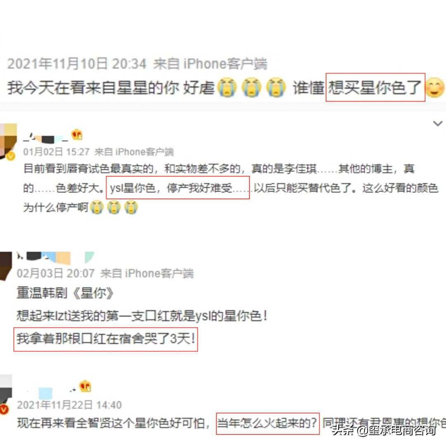Click the 2021年11月10日 20:34 timestamp
This screenshot has height=446, width=446.
77,64
